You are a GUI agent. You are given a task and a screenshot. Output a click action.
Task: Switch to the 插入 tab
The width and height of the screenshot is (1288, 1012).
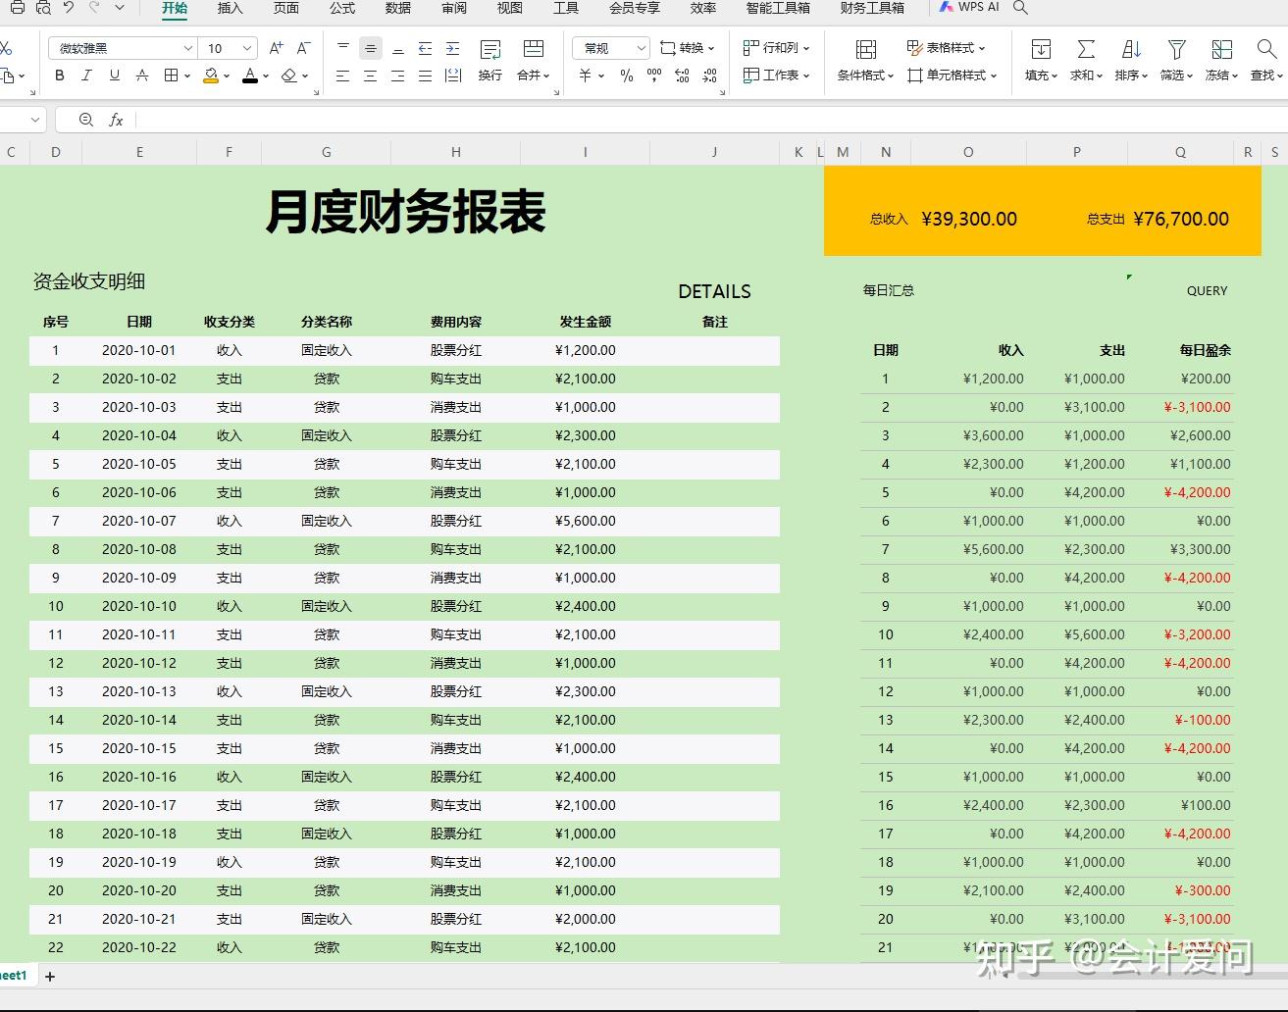[230, 8]
